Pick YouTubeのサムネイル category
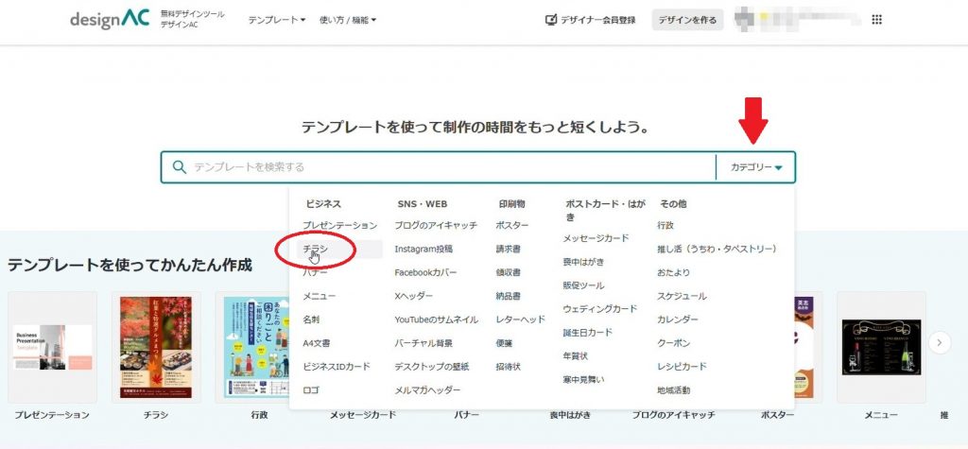Viewport: 968px width, 449px height. (x=436, y=319)
